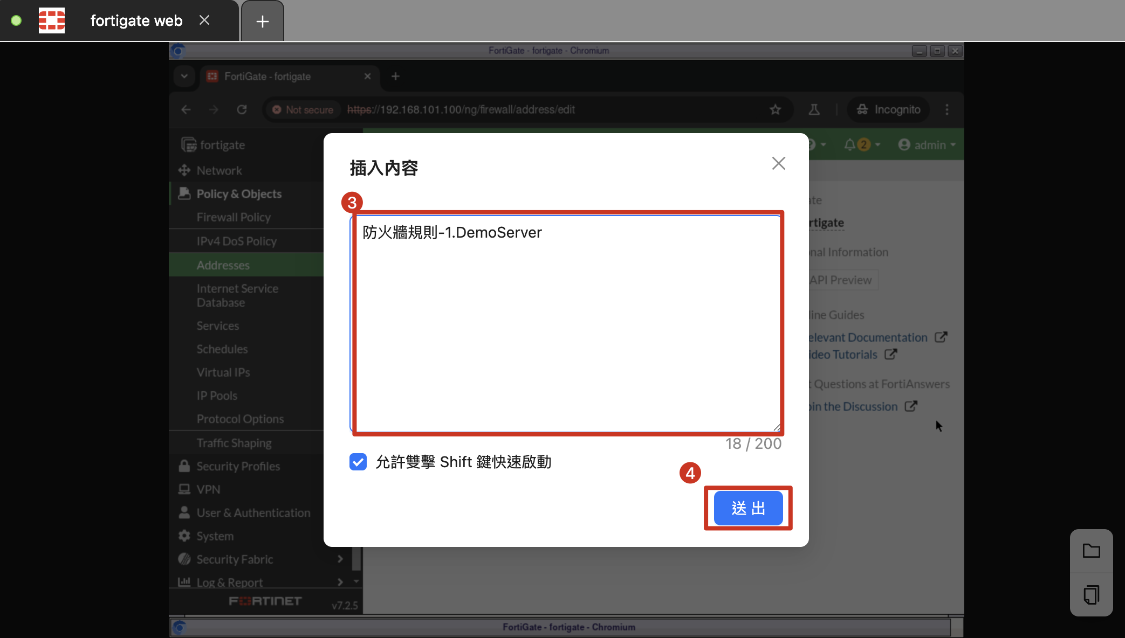Select the fortigate web tab
This screenshot has width=1125, height=638.
pos(136,20)
